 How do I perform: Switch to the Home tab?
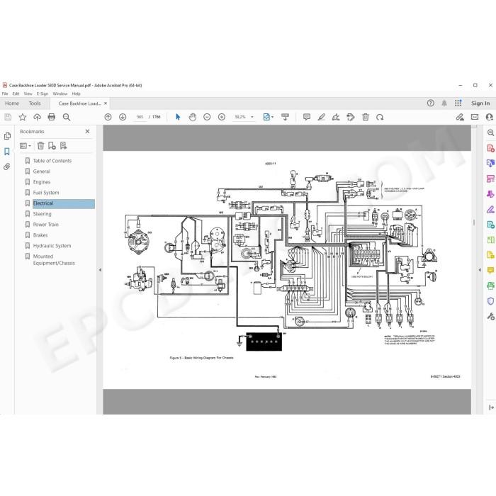[12, 103]
